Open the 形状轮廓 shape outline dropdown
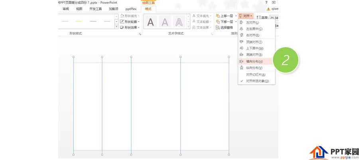This screenshot has height=160, width=359. [x=130, y=22]
